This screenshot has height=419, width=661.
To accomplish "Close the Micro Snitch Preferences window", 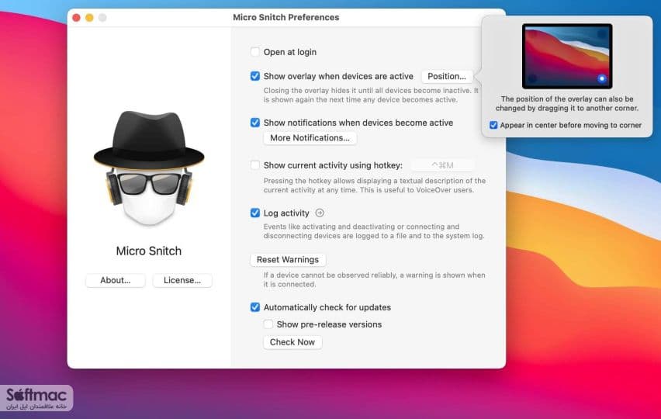I will tap(76, 18).
